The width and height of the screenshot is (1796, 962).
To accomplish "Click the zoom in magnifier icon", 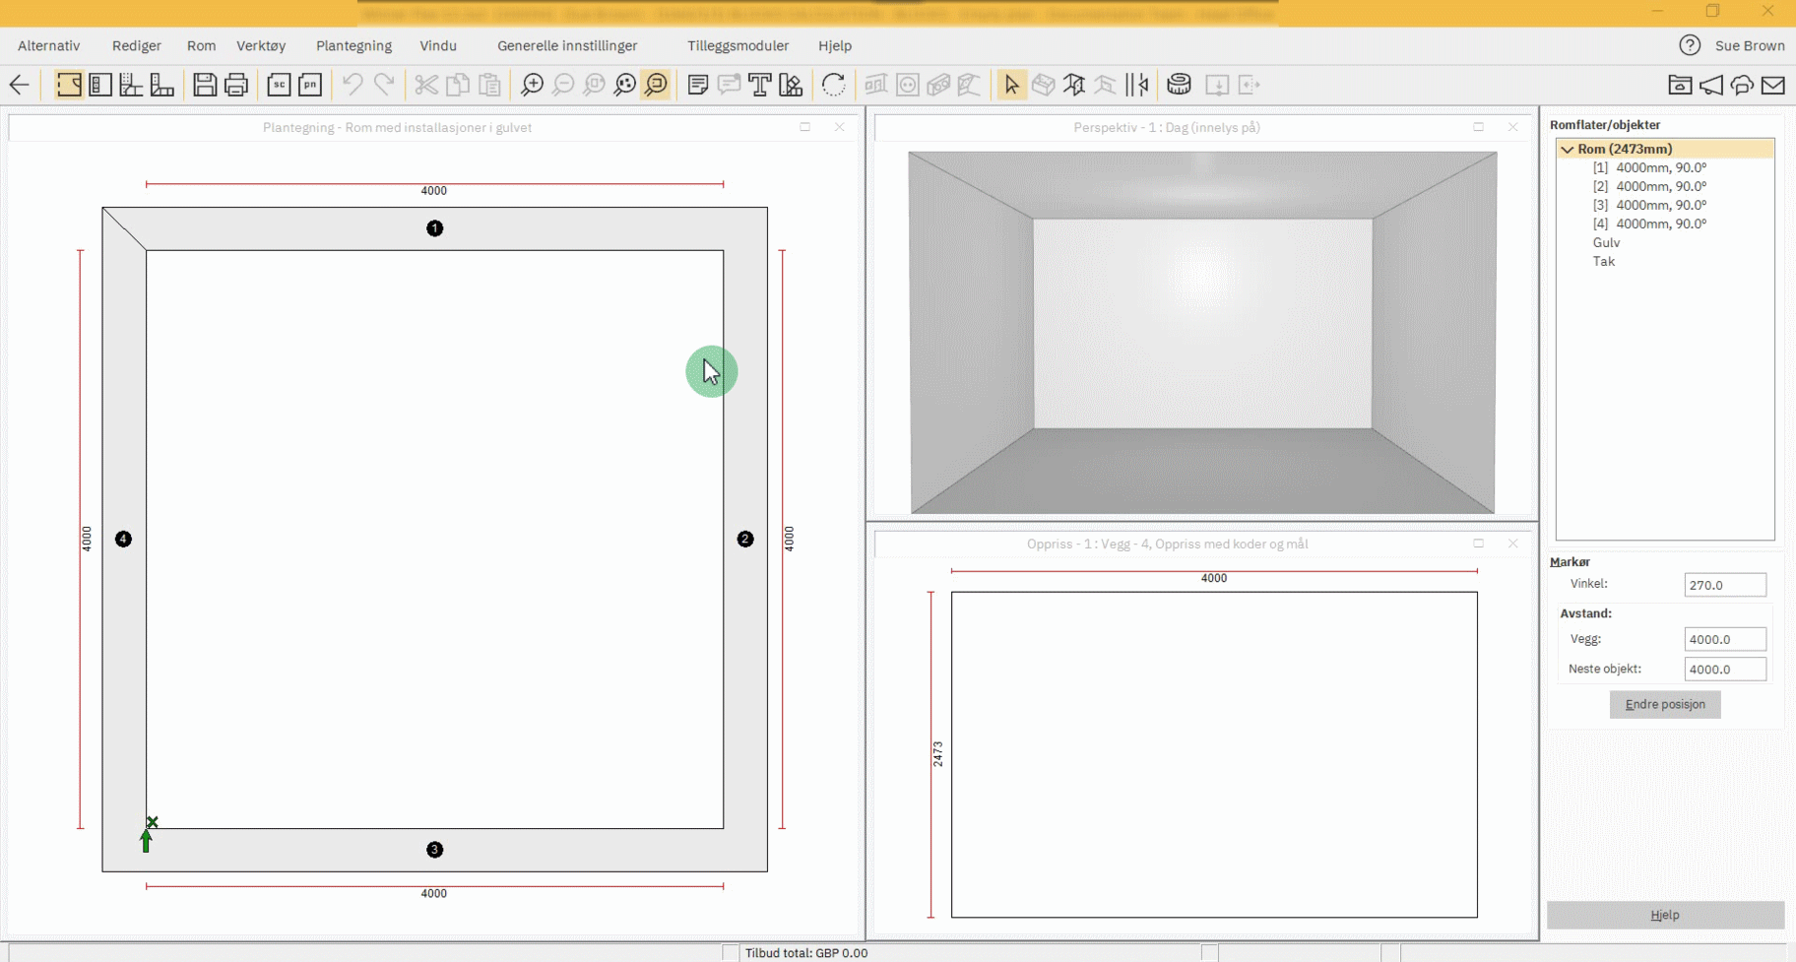I will tap(532, 85).
